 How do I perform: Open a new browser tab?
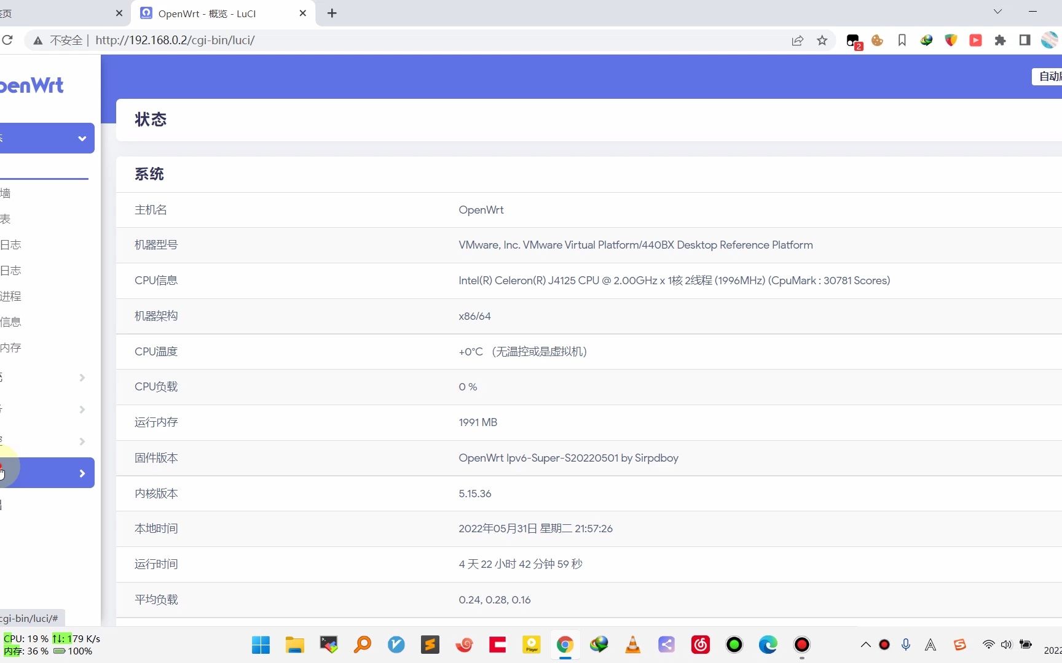pos(332,13)
